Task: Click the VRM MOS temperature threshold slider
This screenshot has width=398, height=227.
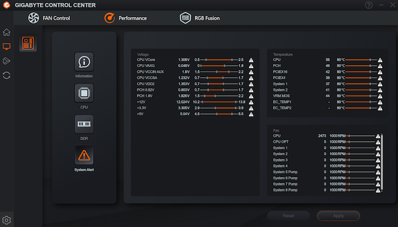Action: click(361, 96)
